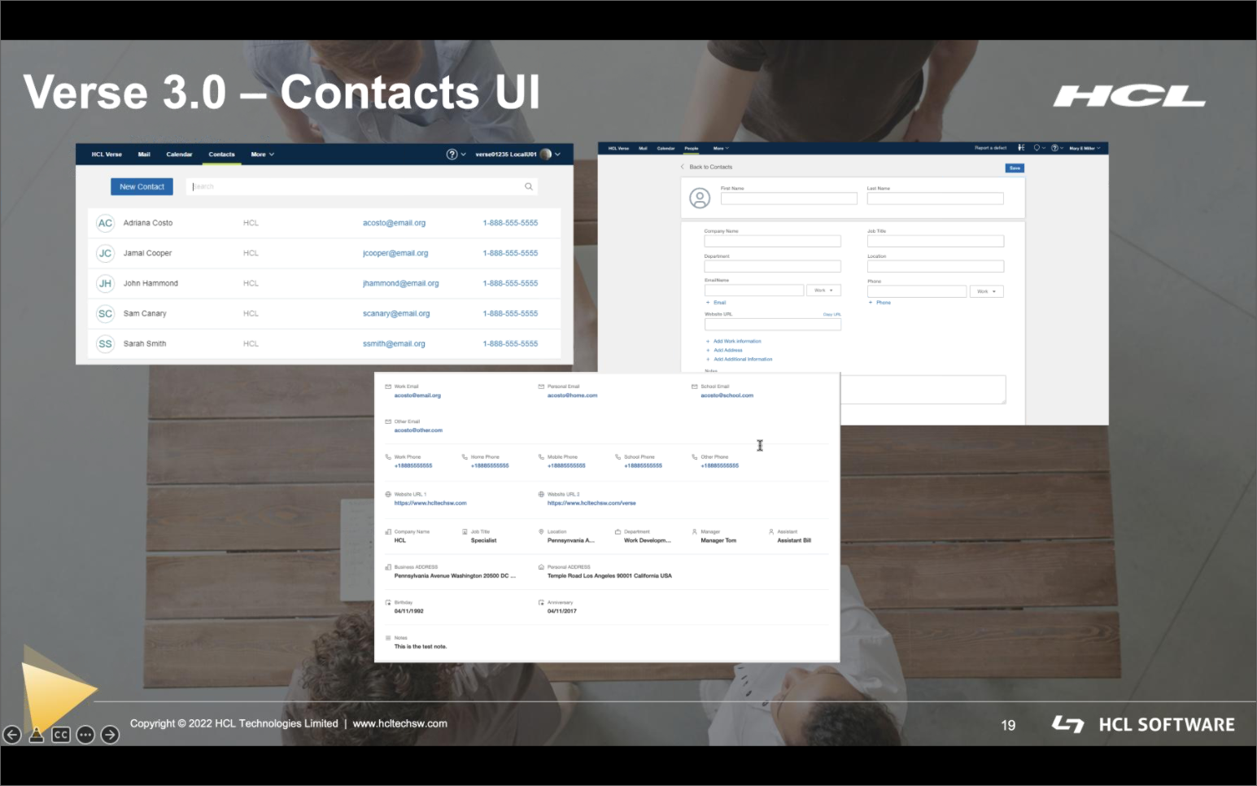
Task: Open the email type Work dropdown
Action: (x=823, y=290)
